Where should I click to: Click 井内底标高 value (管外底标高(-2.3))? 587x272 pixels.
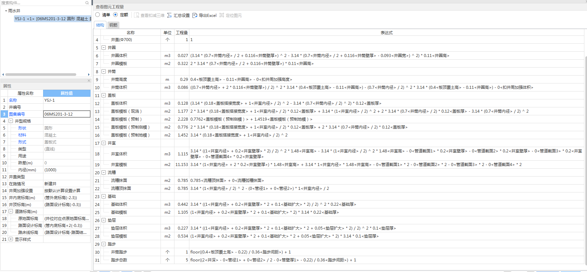point(67,197)
